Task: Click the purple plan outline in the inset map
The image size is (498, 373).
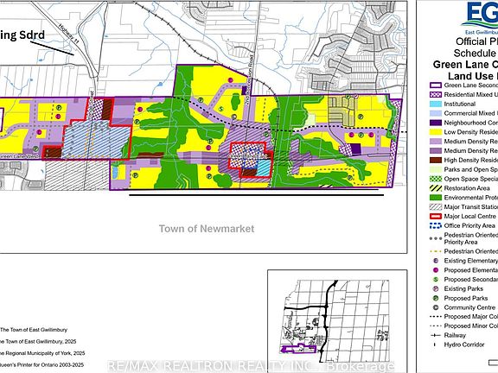Action: pos(298,349)
